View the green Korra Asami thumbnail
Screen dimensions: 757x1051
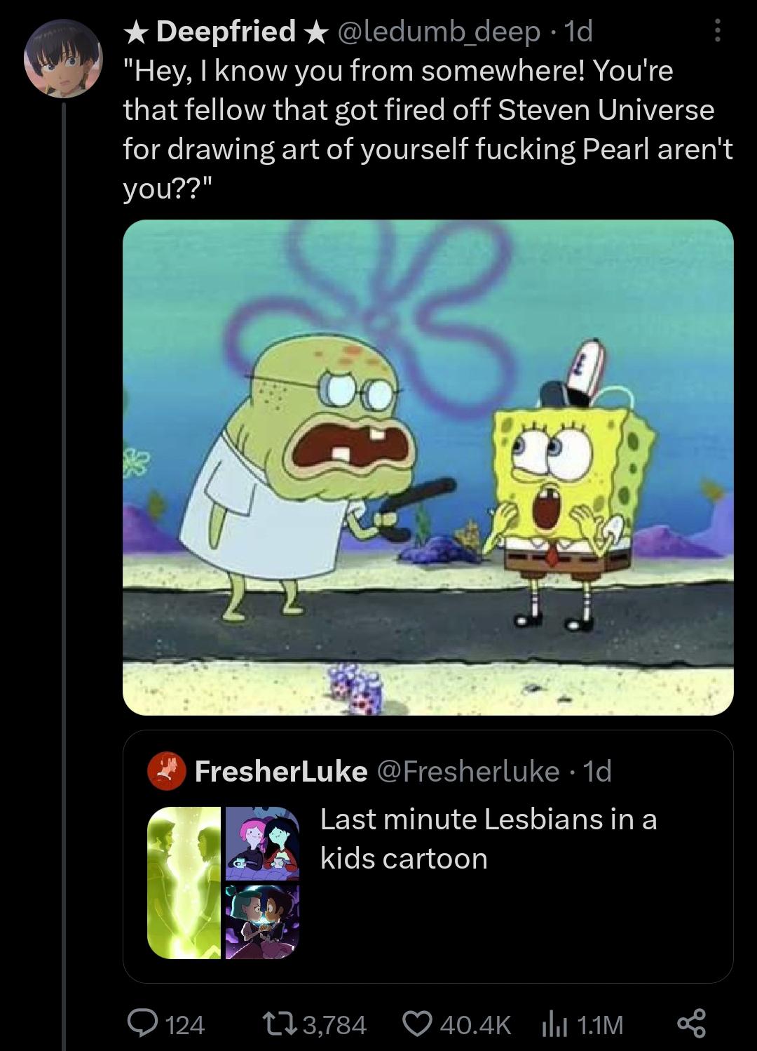(185, 883)
